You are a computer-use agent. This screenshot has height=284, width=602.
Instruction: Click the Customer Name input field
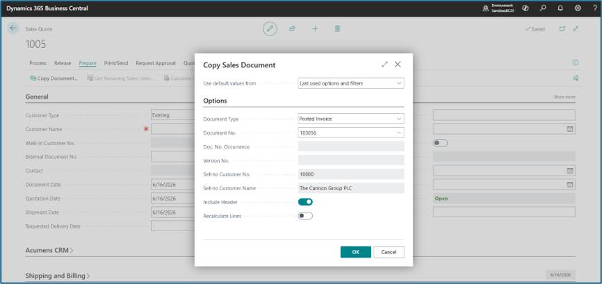[x=173, y=129]
